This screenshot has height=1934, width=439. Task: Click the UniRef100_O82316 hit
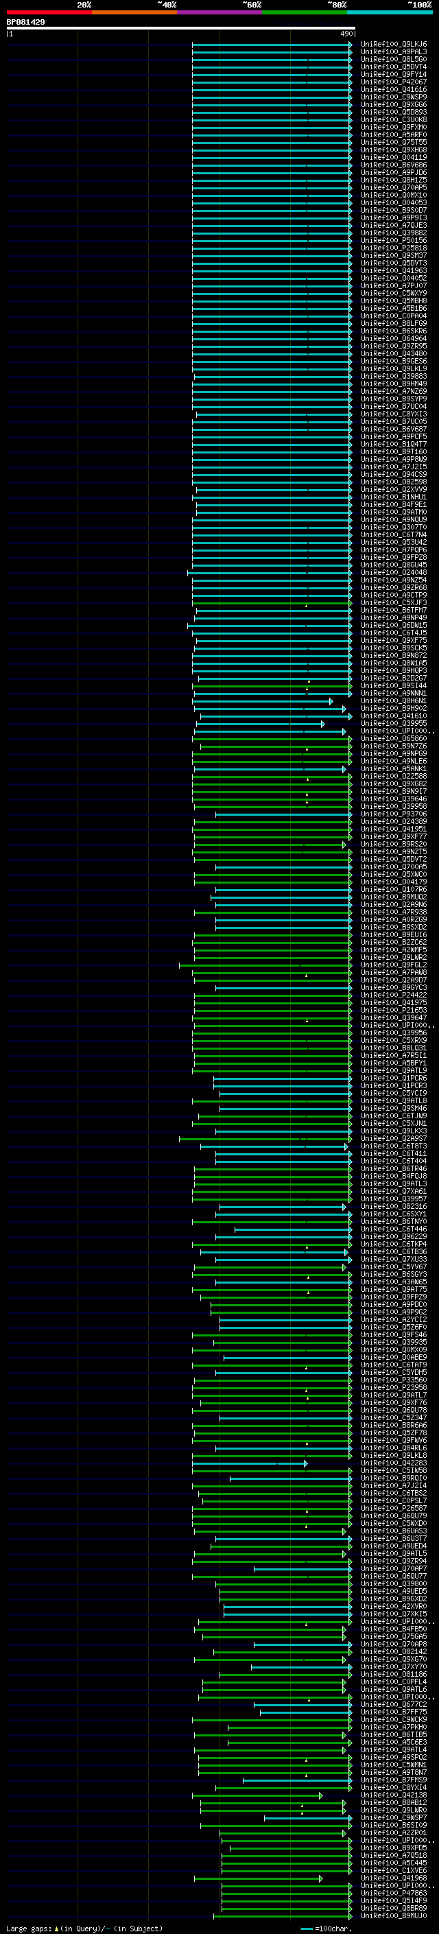(x=393, y=1207)
